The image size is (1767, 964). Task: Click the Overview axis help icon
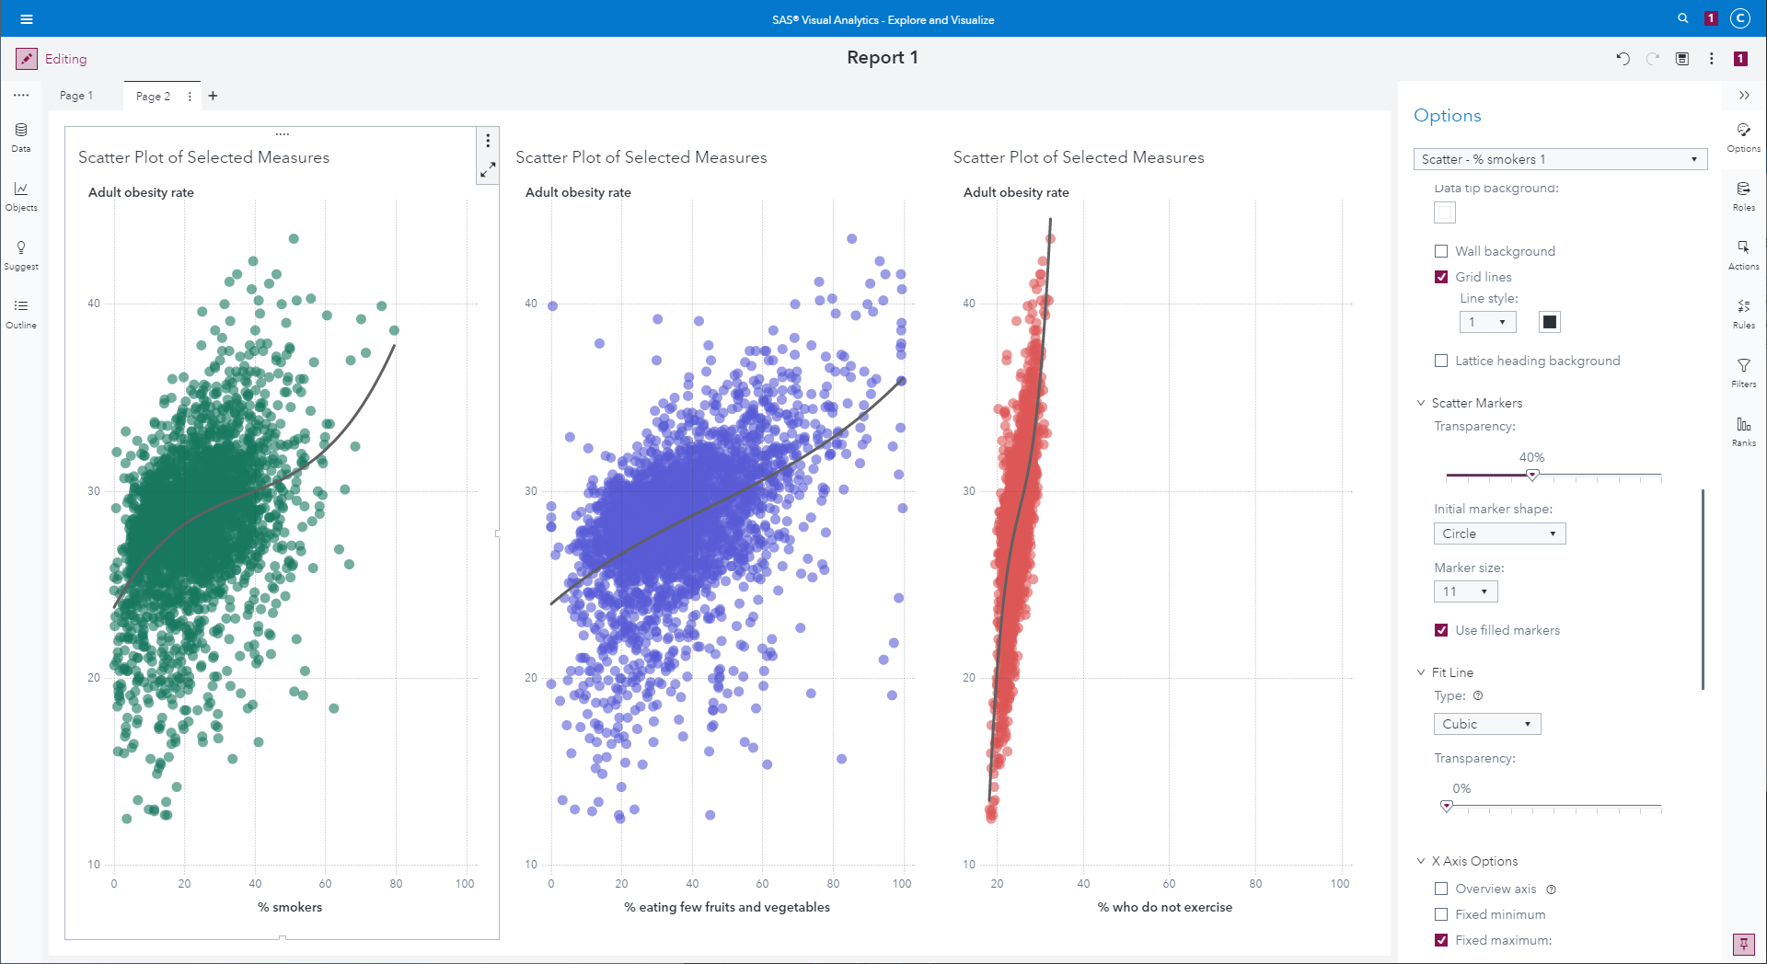coord(1552,889)
